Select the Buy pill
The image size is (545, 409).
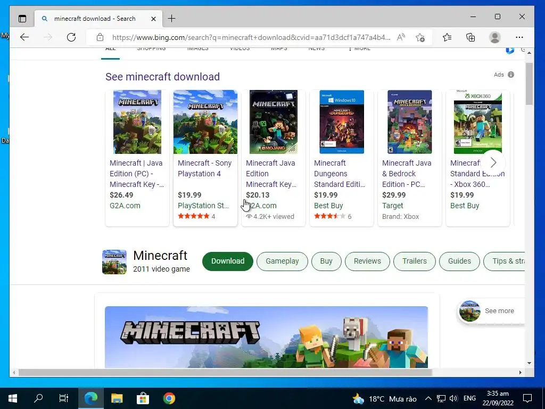click(326, 261)
